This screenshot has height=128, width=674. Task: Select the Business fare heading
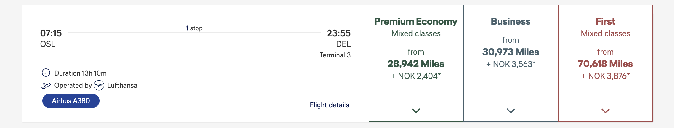click(x=511, y=21)
